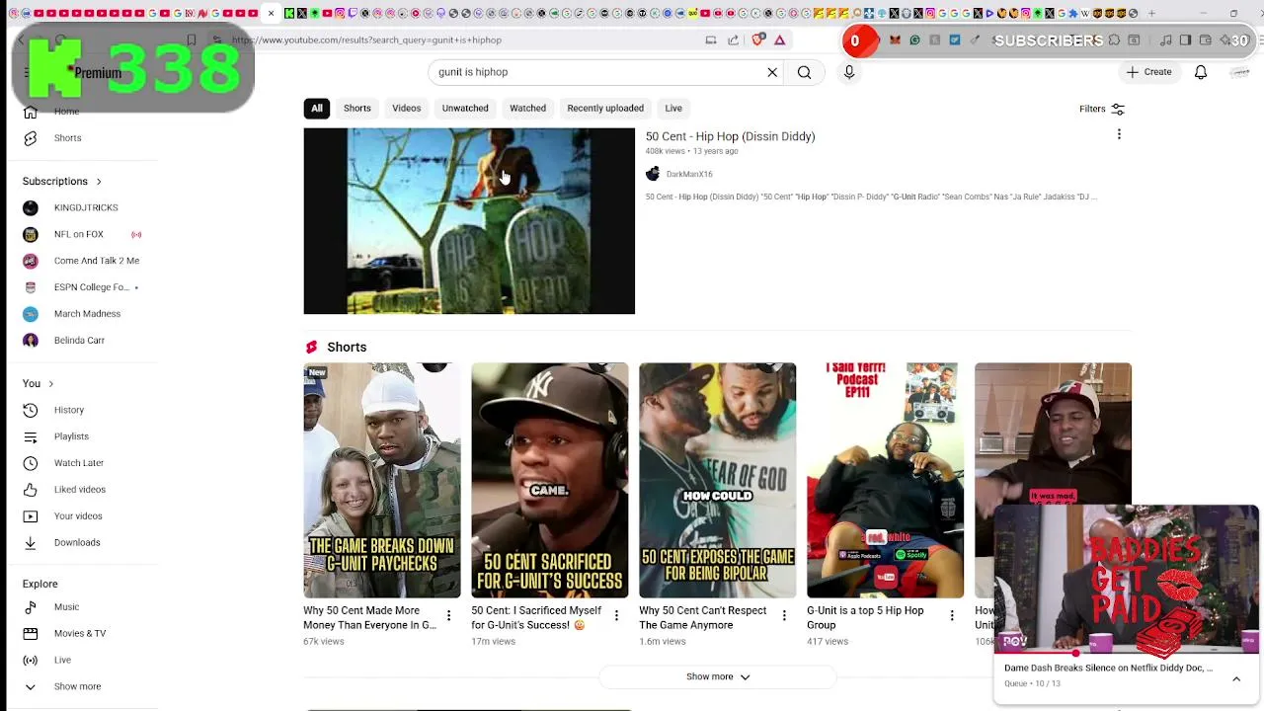This screenshot has width=1264, height=711.
Task: Open a new browser tab with plus
Action: click(1151, 13)
